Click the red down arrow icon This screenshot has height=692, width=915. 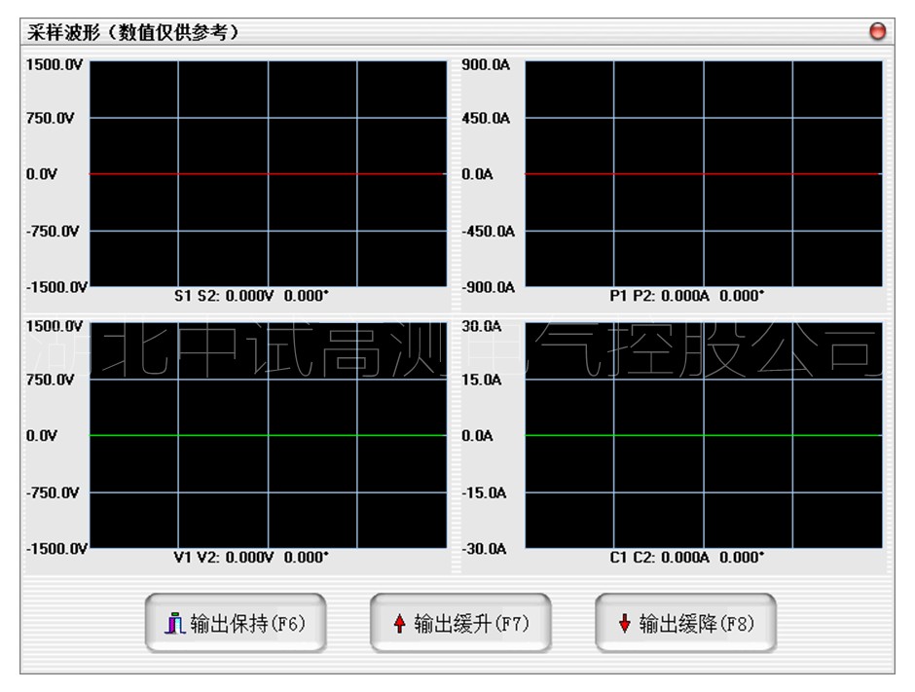tap(624, 625)
